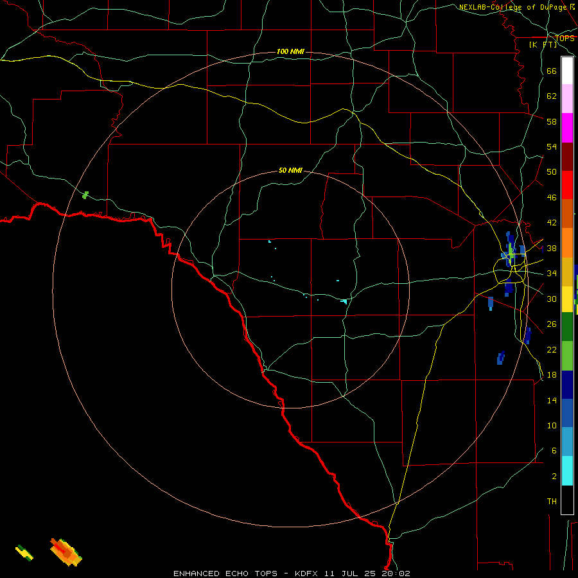Pick the bright orange band in the legend

click(x=567, y=243)
